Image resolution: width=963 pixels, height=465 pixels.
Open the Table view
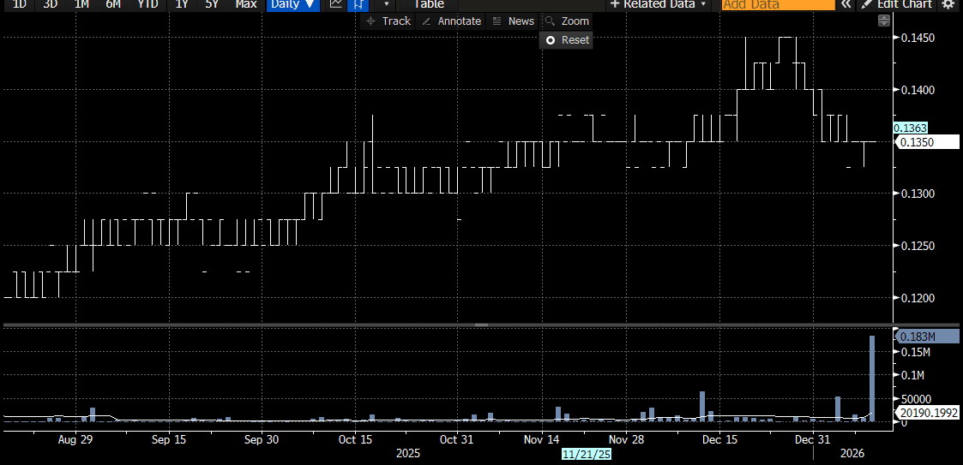tap(429, 4)
